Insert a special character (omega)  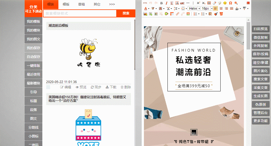click(230, 3)
